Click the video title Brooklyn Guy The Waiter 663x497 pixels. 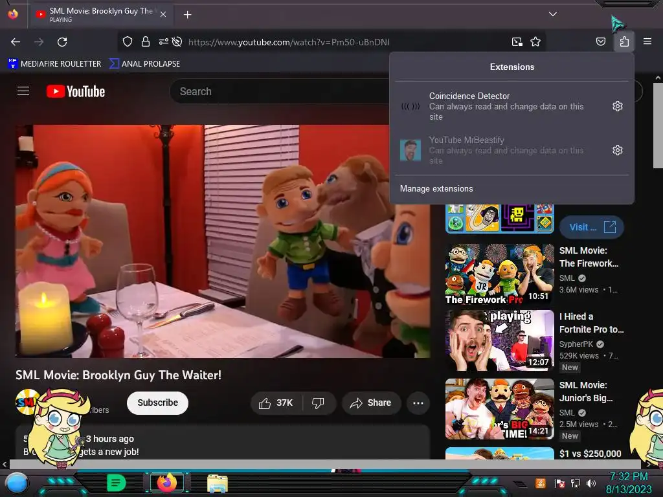pyautogui.click(x=118, y=375)
